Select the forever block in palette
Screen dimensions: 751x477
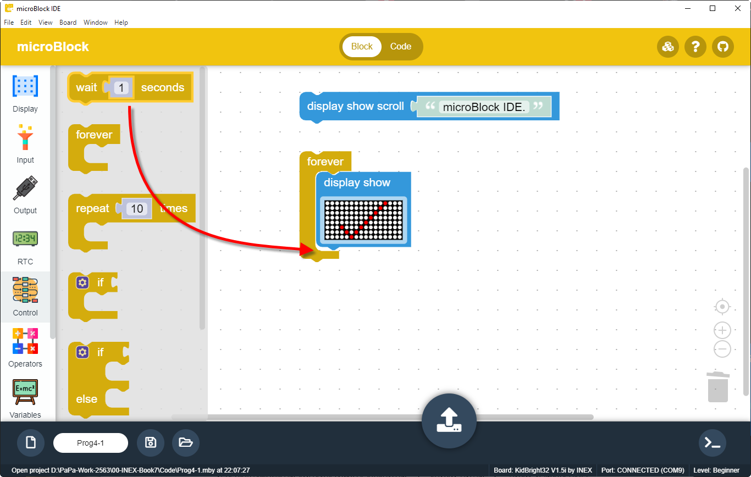[x=95, y=148]
